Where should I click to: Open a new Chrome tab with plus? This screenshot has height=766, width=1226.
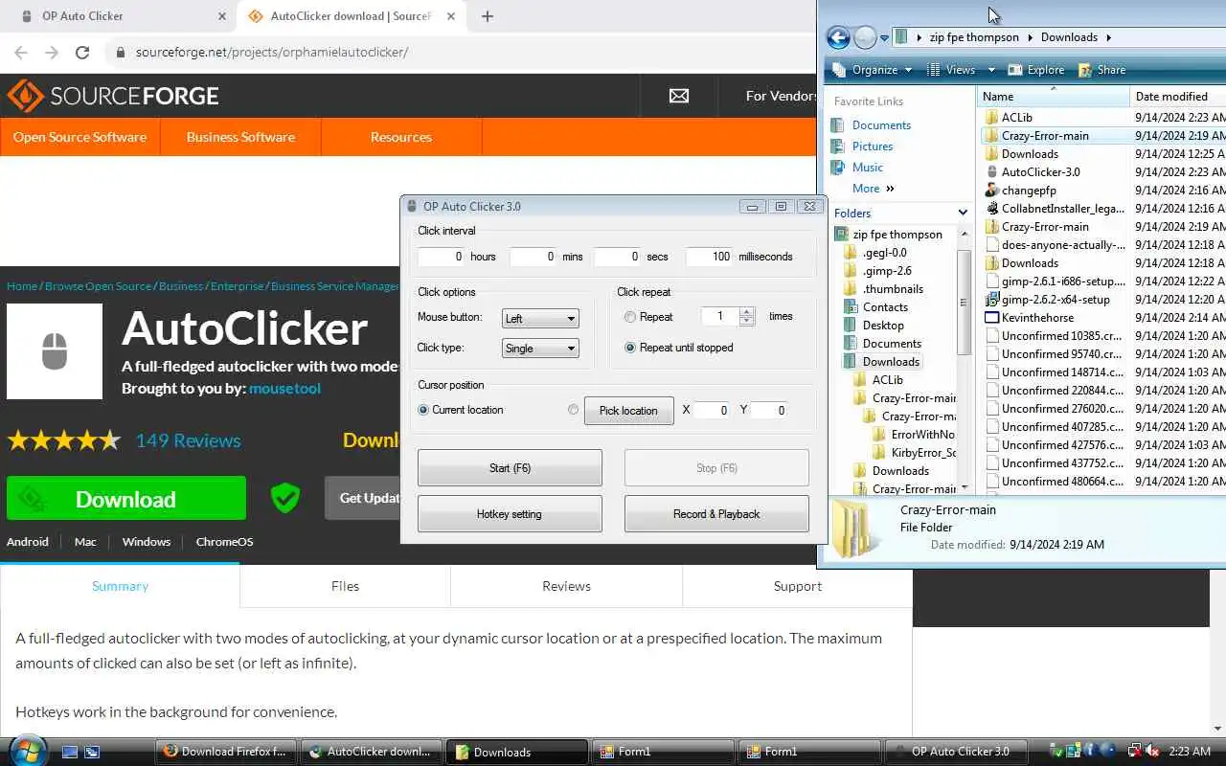487,16
